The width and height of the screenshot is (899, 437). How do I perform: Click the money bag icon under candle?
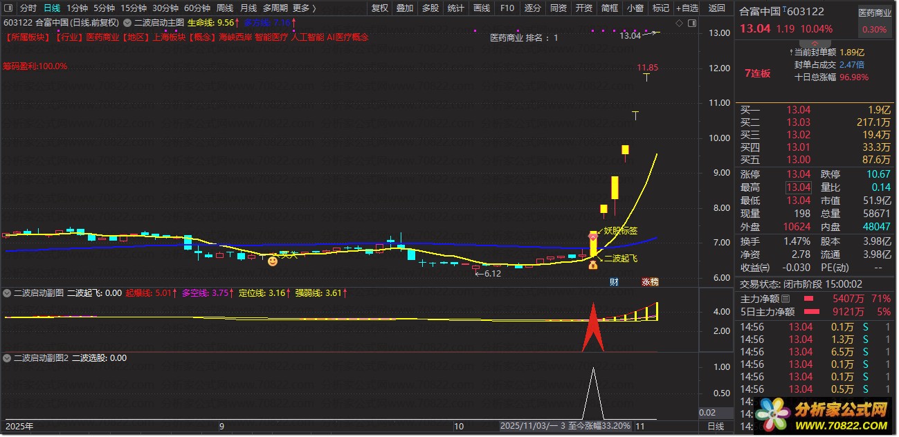(x=592, y=264)
